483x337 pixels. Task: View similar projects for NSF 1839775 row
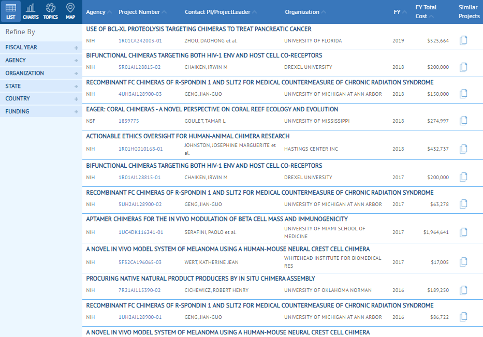[463, 121]
